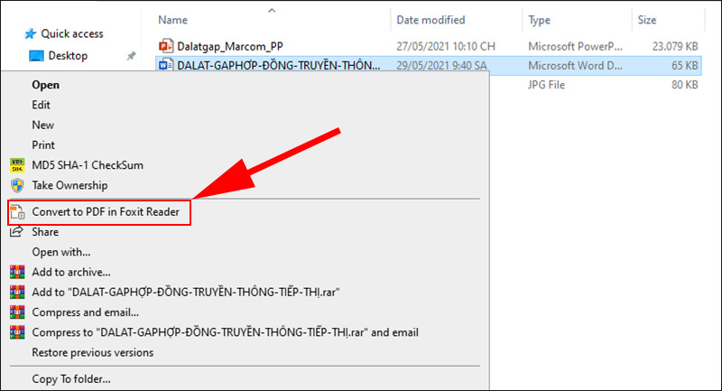Click the Quick access star icon
This screenshot has width=722, height=391.
click(x=31, y=33)
